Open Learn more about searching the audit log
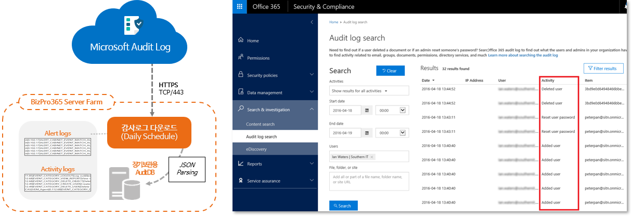632x217 pixels. pyautogui.click(x=523, y=55)
